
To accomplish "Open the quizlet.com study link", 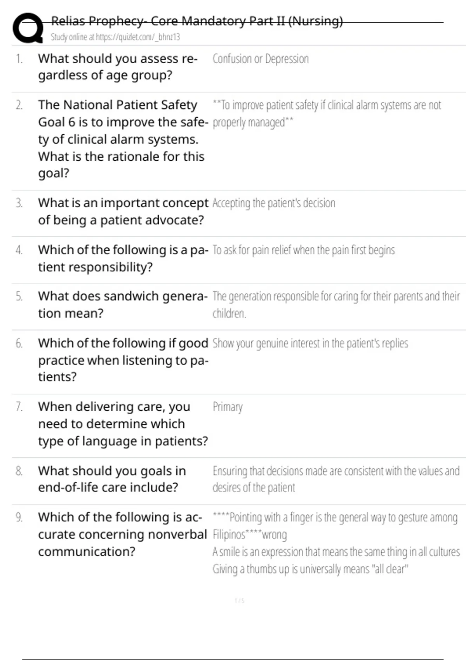I will tap(115, 37).
